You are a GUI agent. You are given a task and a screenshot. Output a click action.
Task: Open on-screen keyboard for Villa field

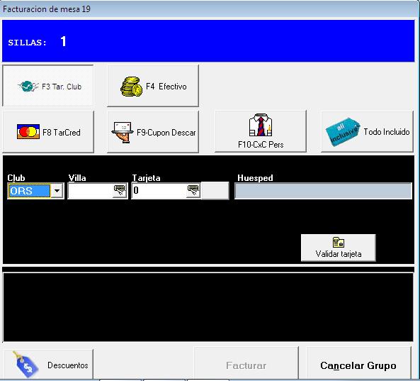point(120,190)
